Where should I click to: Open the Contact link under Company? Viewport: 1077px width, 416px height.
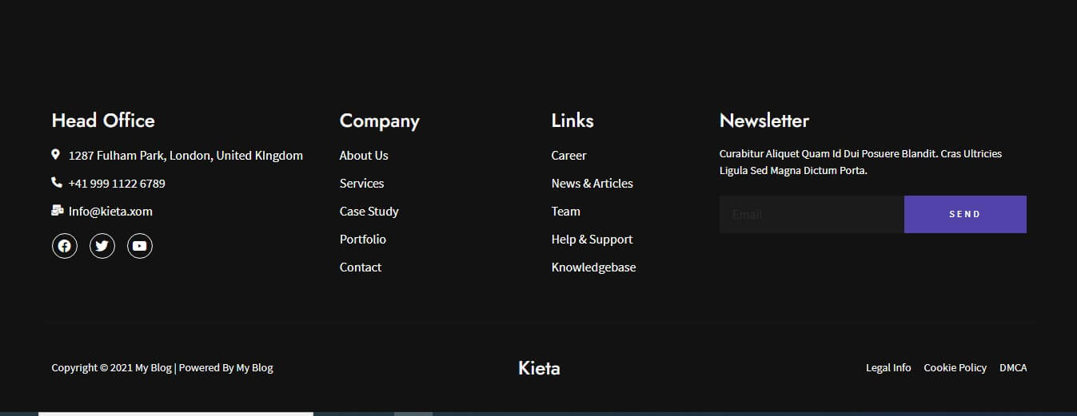click(361, 267)
